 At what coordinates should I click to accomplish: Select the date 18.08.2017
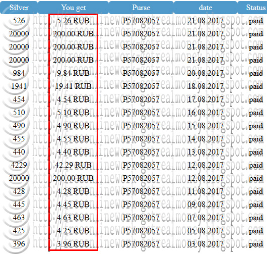206,86
